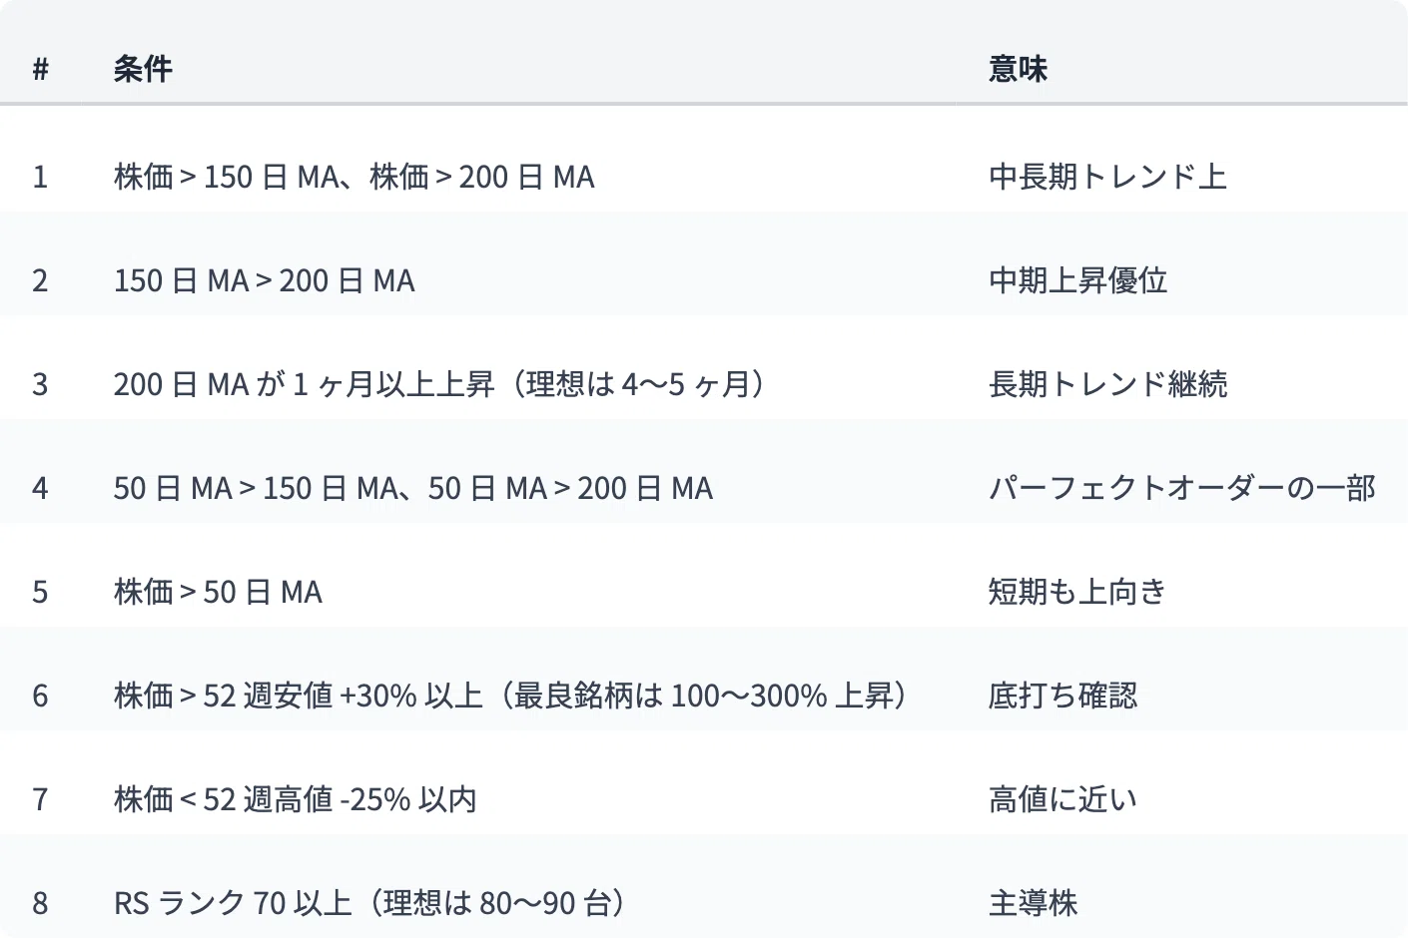Click the 中長期トレンド上 cell
Viewport: 1408px width, 938px height.
(1107, 177)
